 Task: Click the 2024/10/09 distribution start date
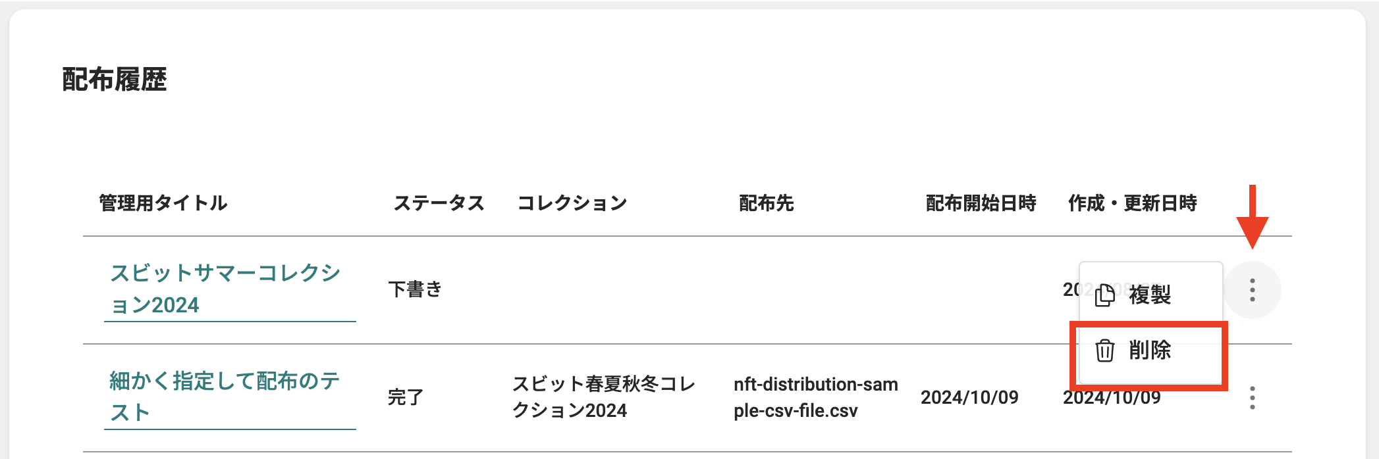[969, 397]
